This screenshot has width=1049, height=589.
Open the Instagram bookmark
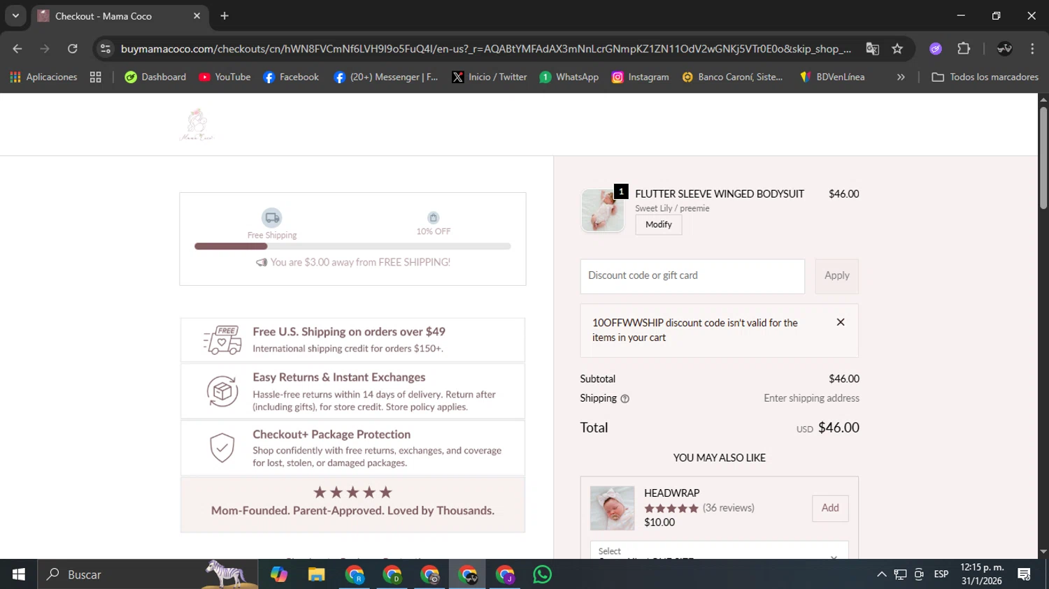(x=641, y=77)
